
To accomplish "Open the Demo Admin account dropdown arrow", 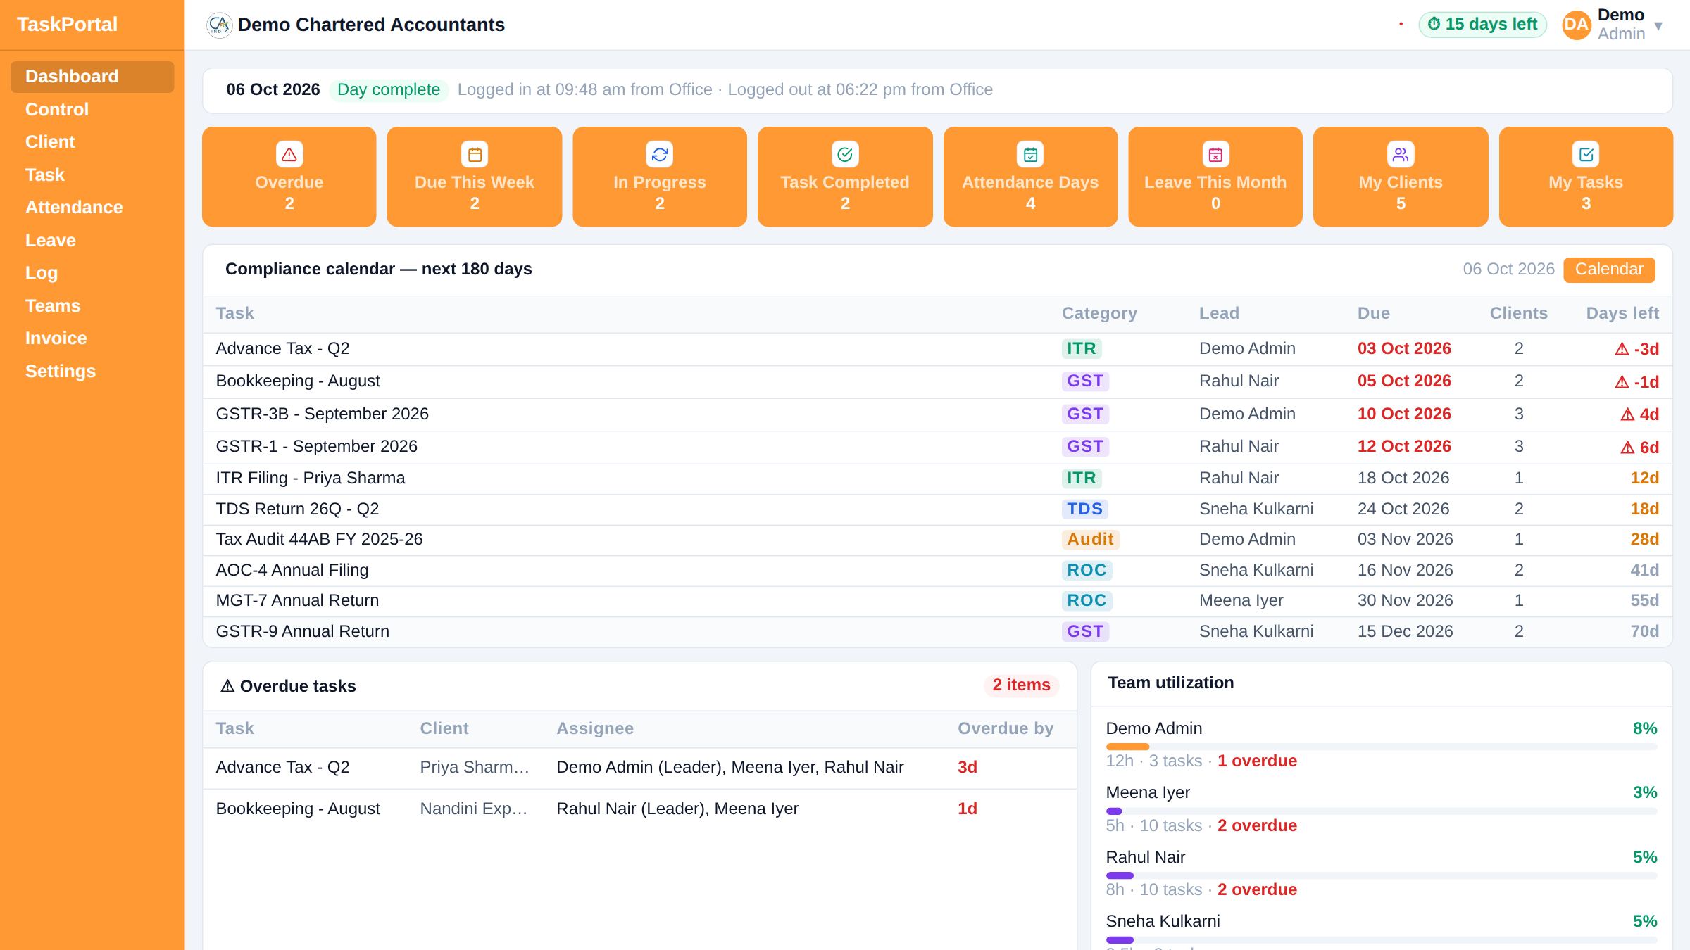I will 1658,26.
